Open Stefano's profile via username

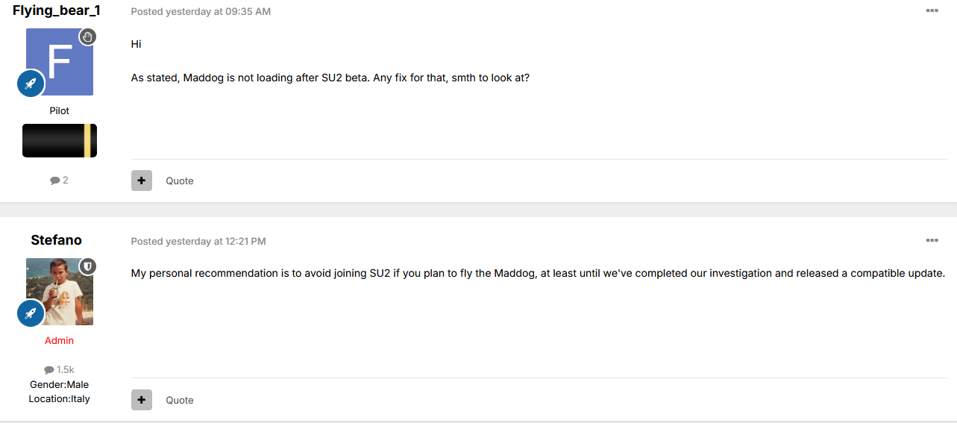pos(57,240)
